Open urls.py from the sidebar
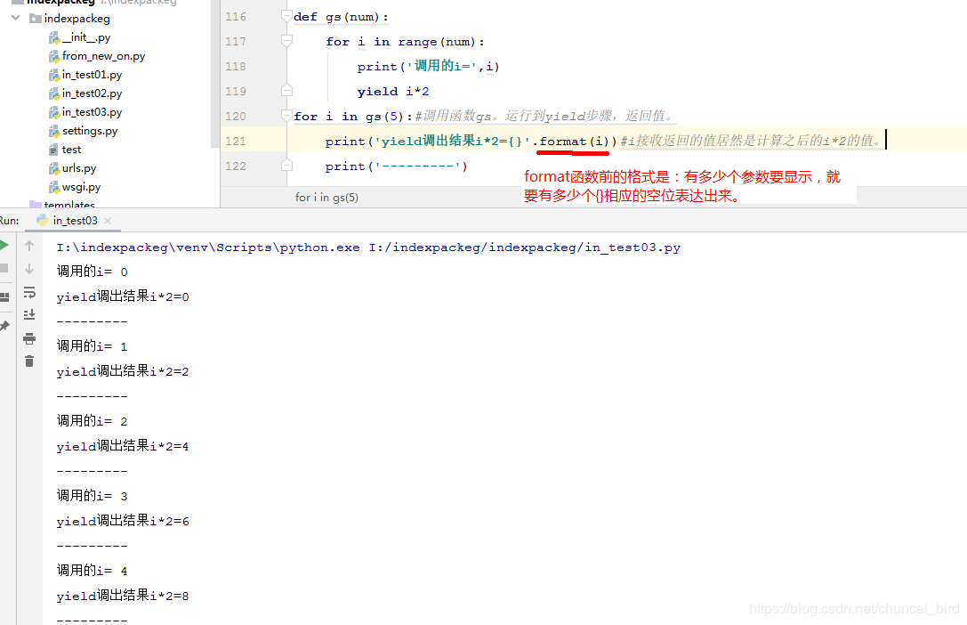The height and width of the screenshot is (625, 967). (77, 167)
